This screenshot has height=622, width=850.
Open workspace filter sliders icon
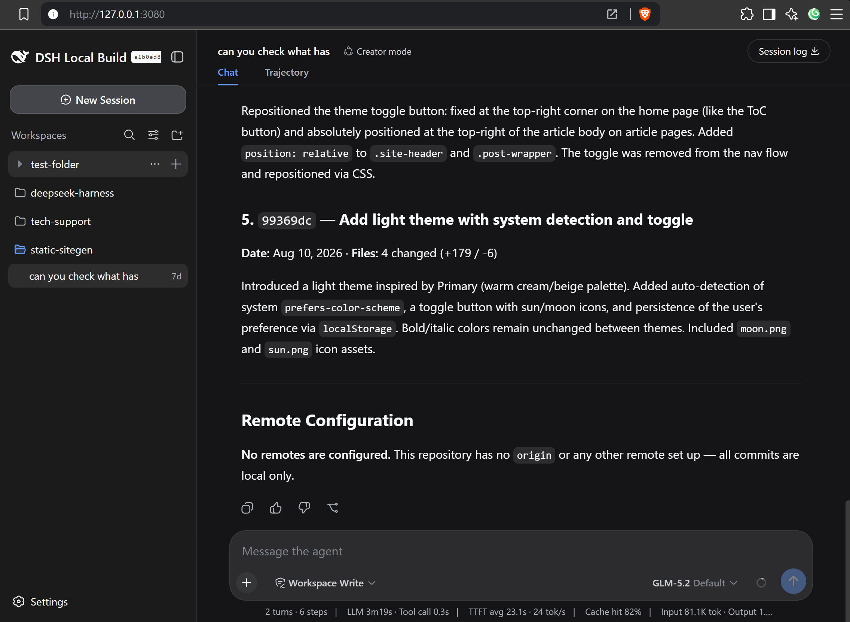[x=153, y=135]
